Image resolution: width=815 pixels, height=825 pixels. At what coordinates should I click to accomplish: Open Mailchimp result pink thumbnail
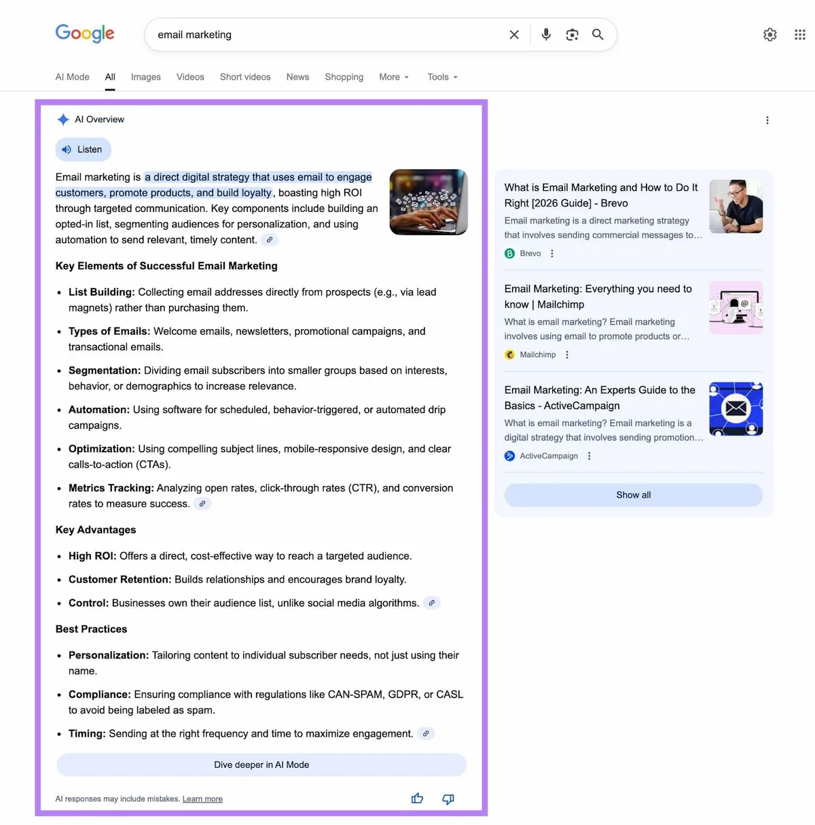(x=736, y=308)
